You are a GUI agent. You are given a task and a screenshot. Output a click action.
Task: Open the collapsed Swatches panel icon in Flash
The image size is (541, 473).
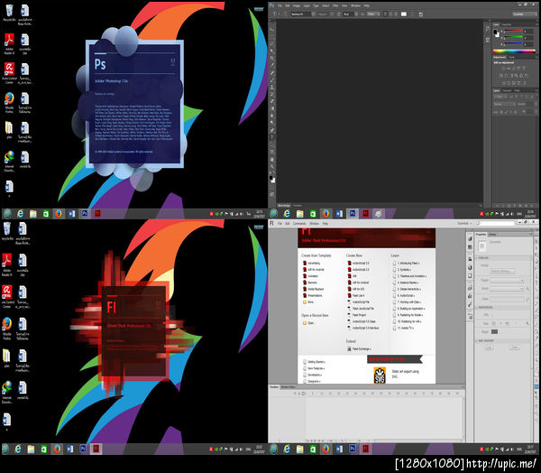(470, 247)
